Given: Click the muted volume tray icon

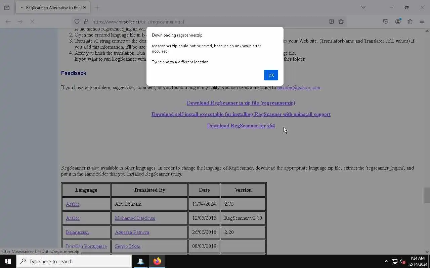Looking at the screenshot, I should click(403, 261).
